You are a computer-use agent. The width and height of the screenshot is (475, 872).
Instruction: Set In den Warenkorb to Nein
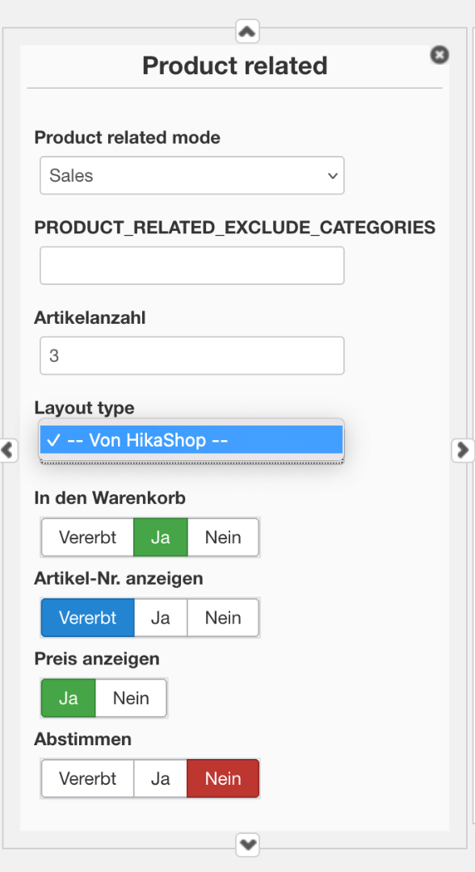223,537
